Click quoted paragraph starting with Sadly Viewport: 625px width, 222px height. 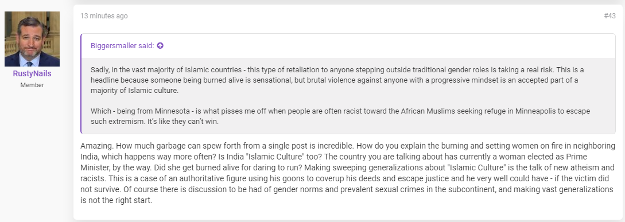point(337,80)
